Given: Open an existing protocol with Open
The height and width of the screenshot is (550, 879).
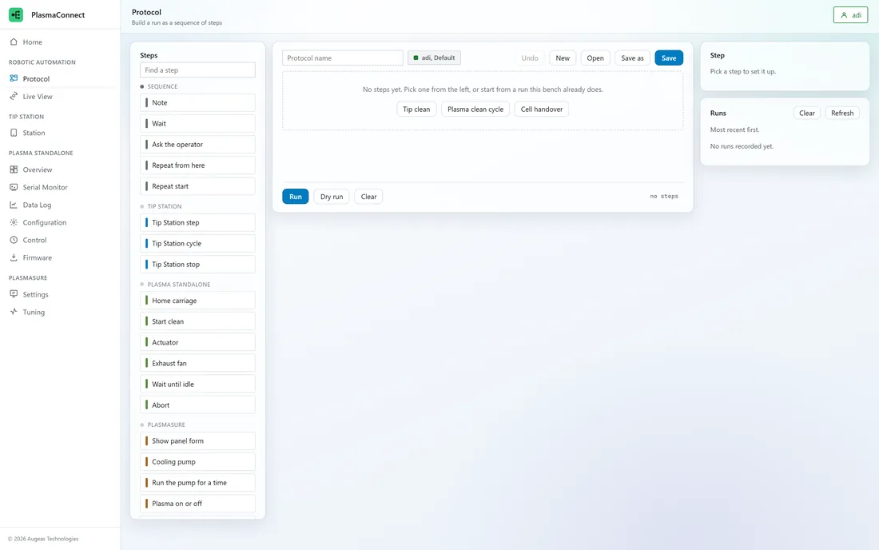Looking at the screenshot, I should click(595, 58).
